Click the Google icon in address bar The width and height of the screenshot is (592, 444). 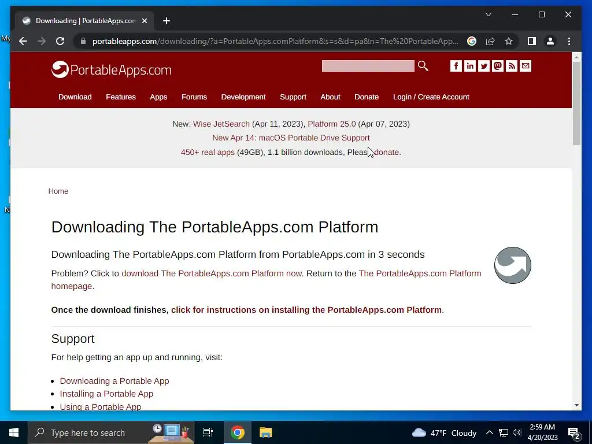click(472, 41)
